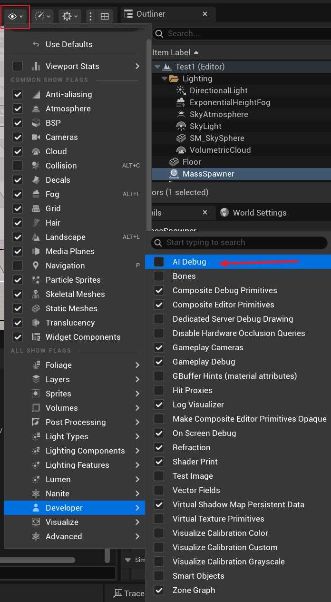Select the DirectionalLight item in the Outliner
The height and width of the screenshot is (602, 331).
(x=218, y=90)
